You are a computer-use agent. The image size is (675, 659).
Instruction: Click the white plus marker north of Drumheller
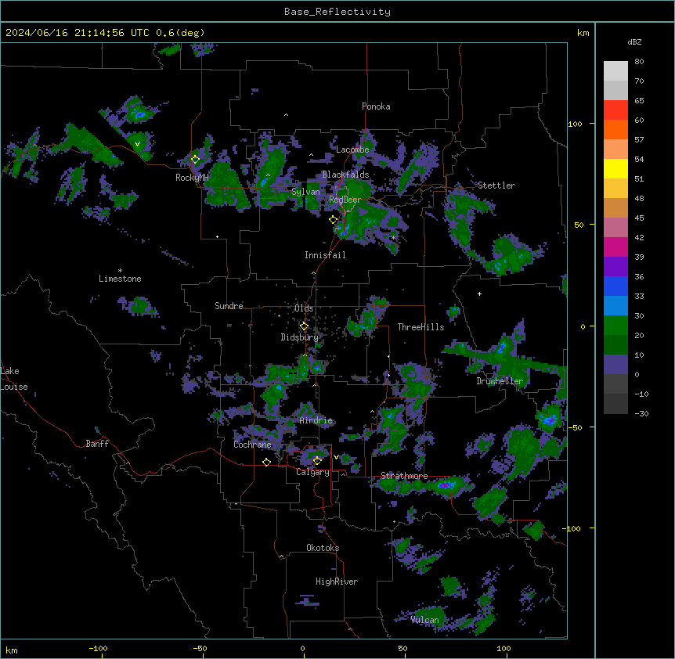(479, 293)
